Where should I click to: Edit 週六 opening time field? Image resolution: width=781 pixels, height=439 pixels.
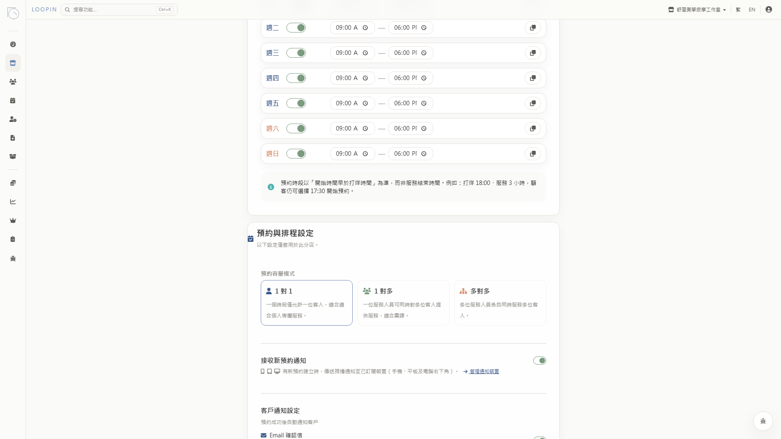[353, 128]
